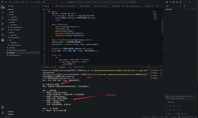
Task: Navigate forward using the title bar arrow
Action: 65,2
